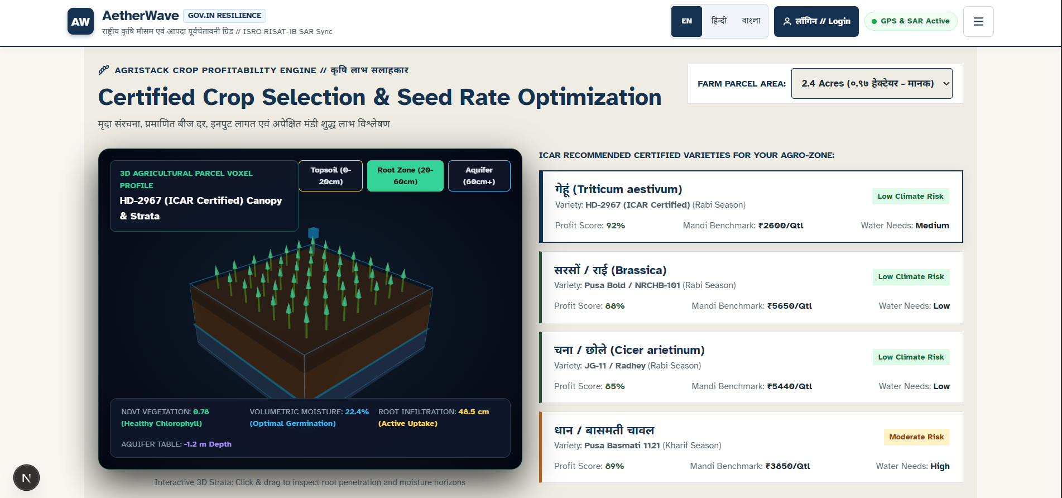Click the GPS & SAR Active badge
Viewport: 1062px width, 498px height.
tap(911, 21)
